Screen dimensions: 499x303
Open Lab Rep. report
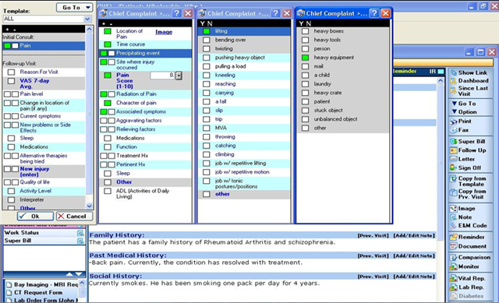tap(467, 287)
